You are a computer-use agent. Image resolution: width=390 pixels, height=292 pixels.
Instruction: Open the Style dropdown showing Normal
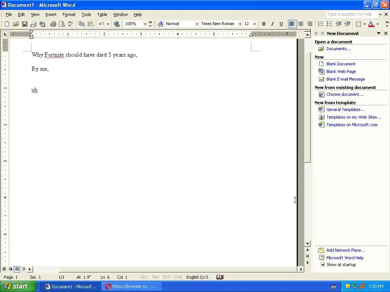tap(197, 24)
